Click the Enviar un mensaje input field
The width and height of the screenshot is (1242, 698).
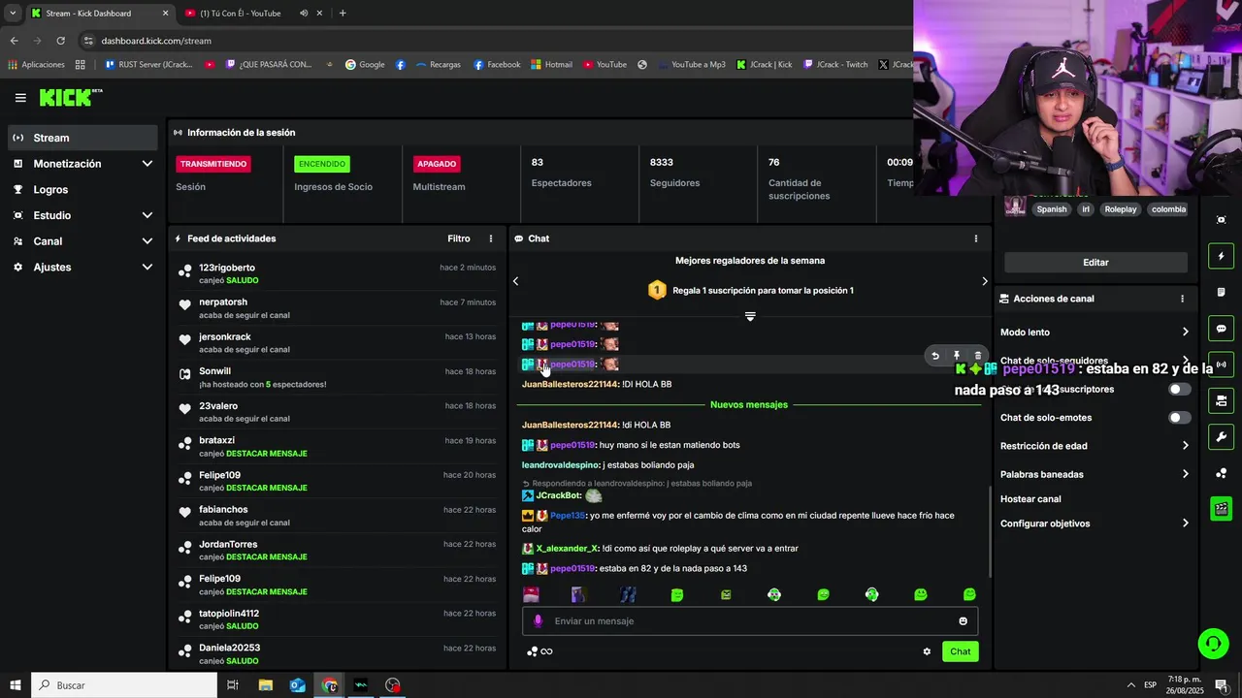click(x=749, y=621)
